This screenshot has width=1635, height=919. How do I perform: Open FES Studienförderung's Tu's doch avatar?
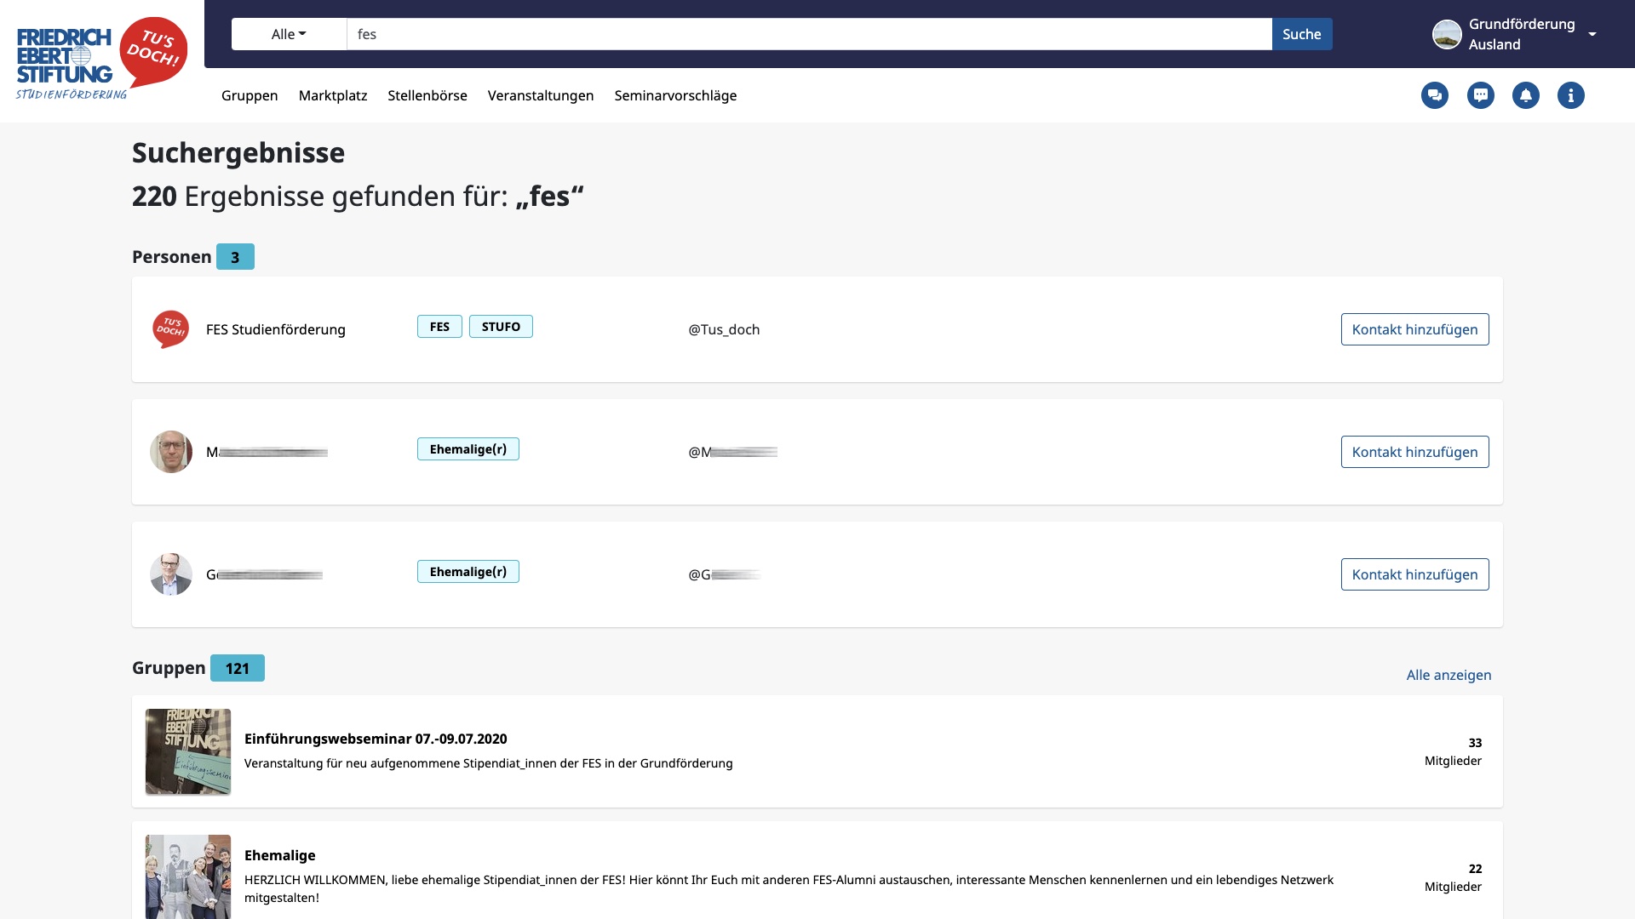tap(171, 329)
